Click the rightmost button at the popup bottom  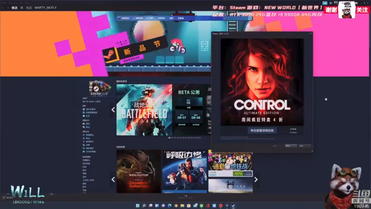pos(305,146)
